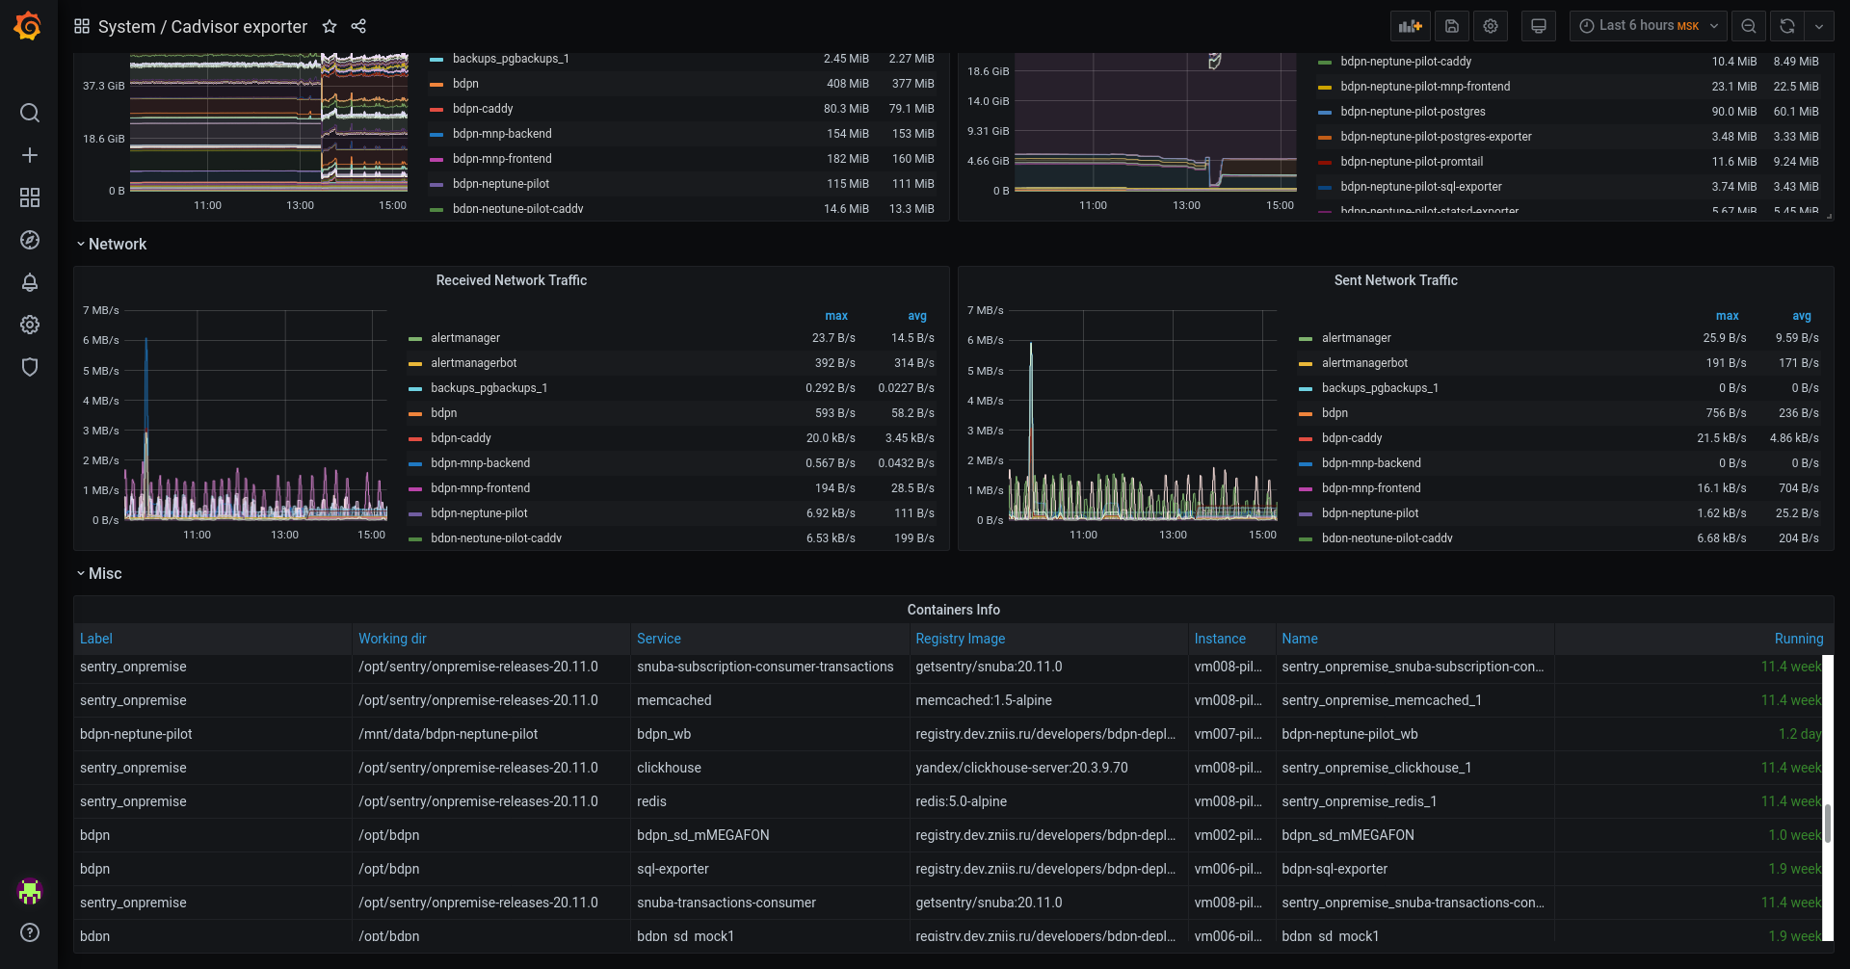
Task: Refresh the dashboard
Action: (1787, 26)
